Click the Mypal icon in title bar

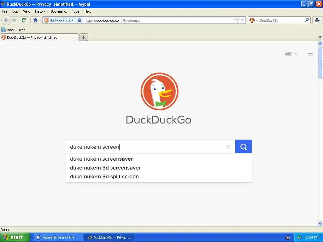click(x=3, y=4)
